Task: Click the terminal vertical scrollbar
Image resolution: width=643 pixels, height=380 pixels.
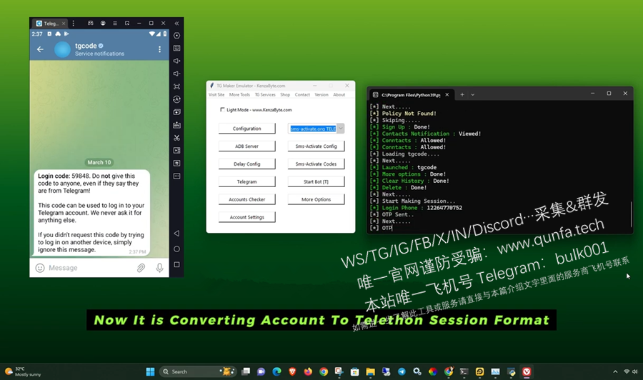Action: (631, 213)
